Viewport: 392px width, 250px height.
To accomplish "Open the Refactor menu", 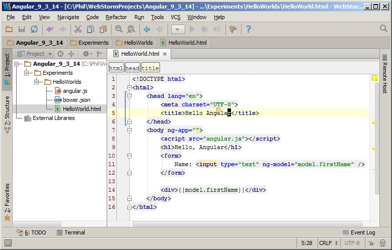I will (116, 17).
